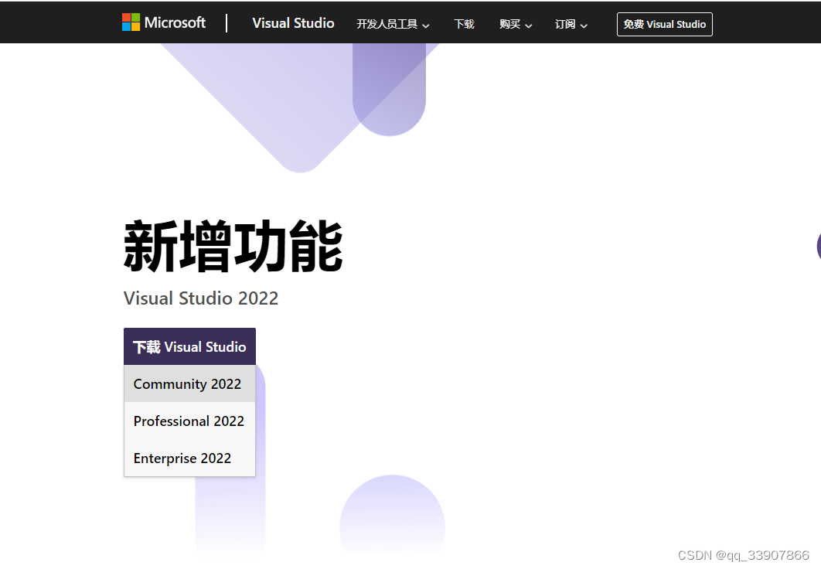Click the 下载 Visual Studio purple button
The width and height of the screenshot is (821, 569).
pos(189,346)
